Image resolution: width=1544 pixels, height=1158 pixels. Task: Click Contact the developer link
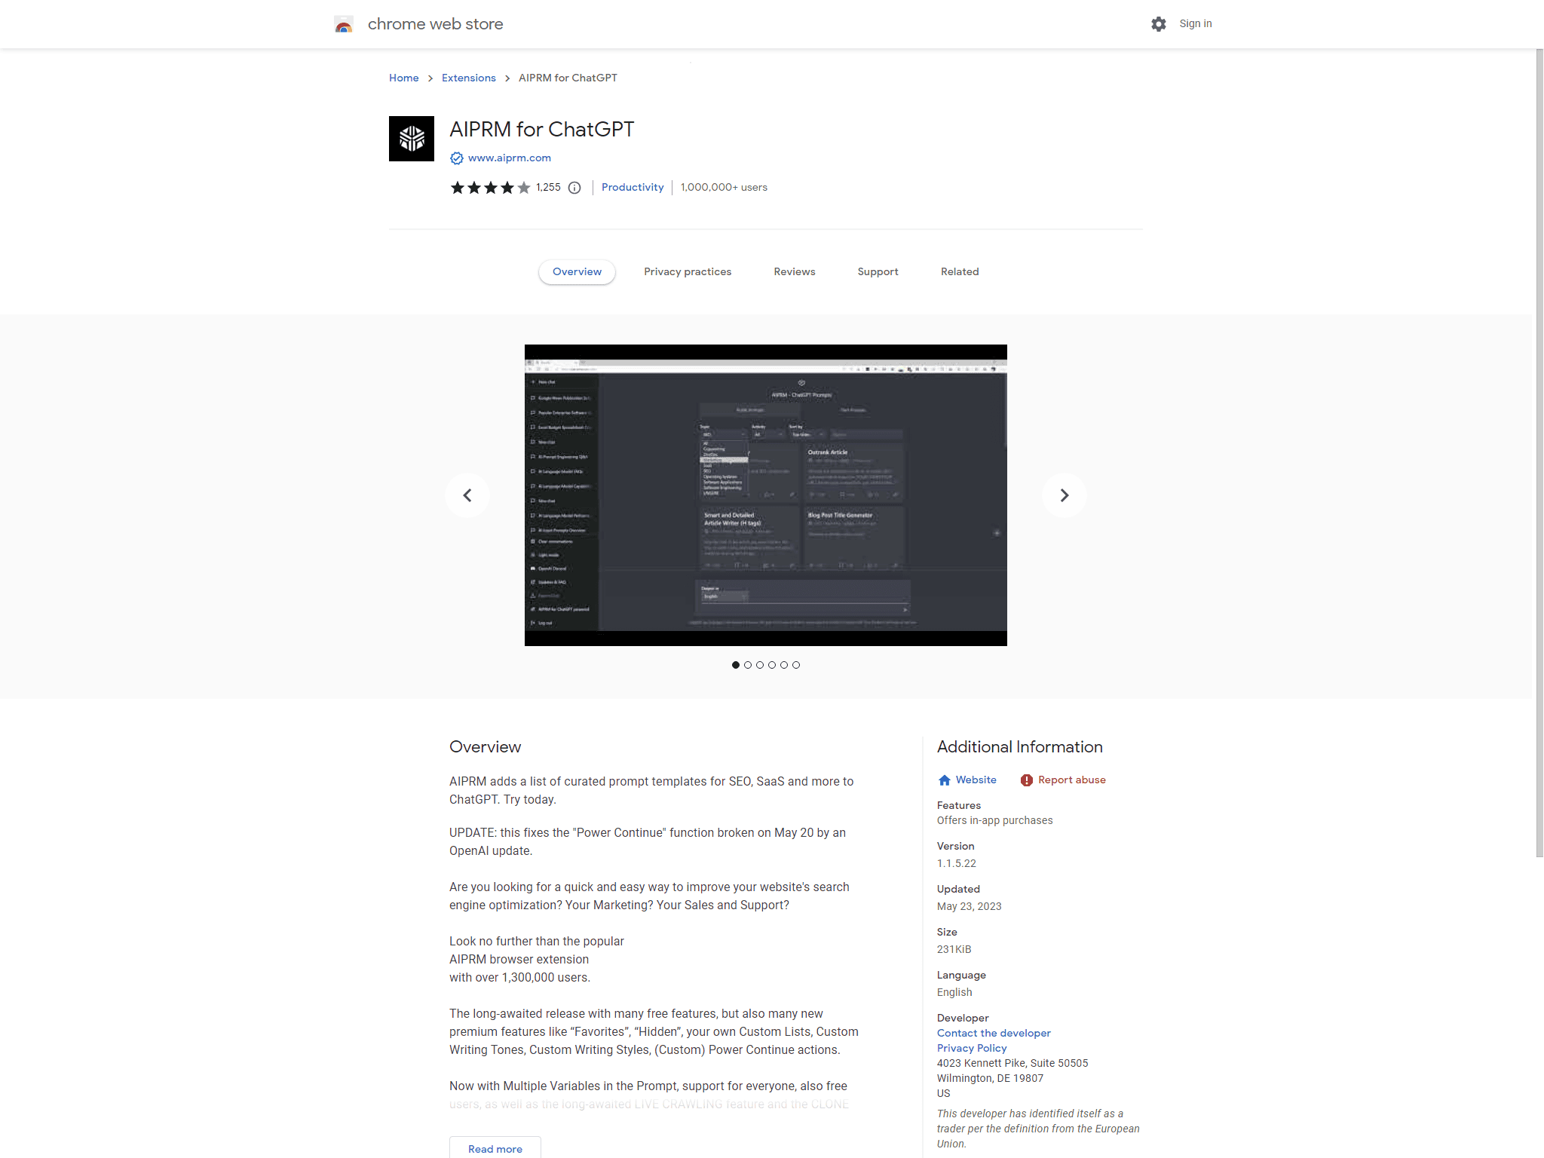tap(994, 1034)
